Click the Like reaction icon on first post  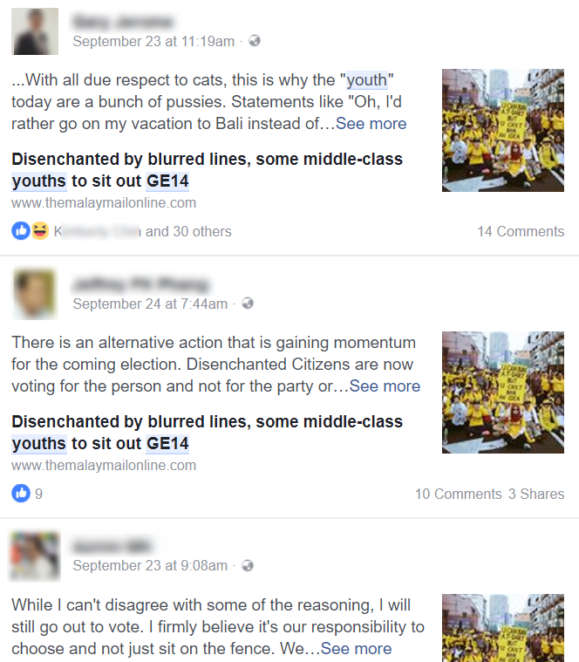click(x=21, y=231)
